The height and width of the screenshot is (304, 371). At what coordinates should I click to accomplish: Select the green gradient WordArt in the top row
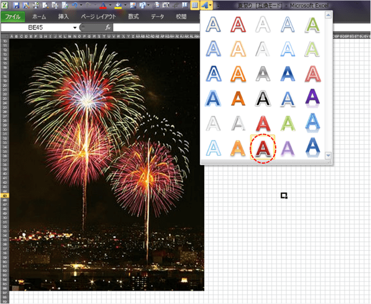tap(313, 25)
